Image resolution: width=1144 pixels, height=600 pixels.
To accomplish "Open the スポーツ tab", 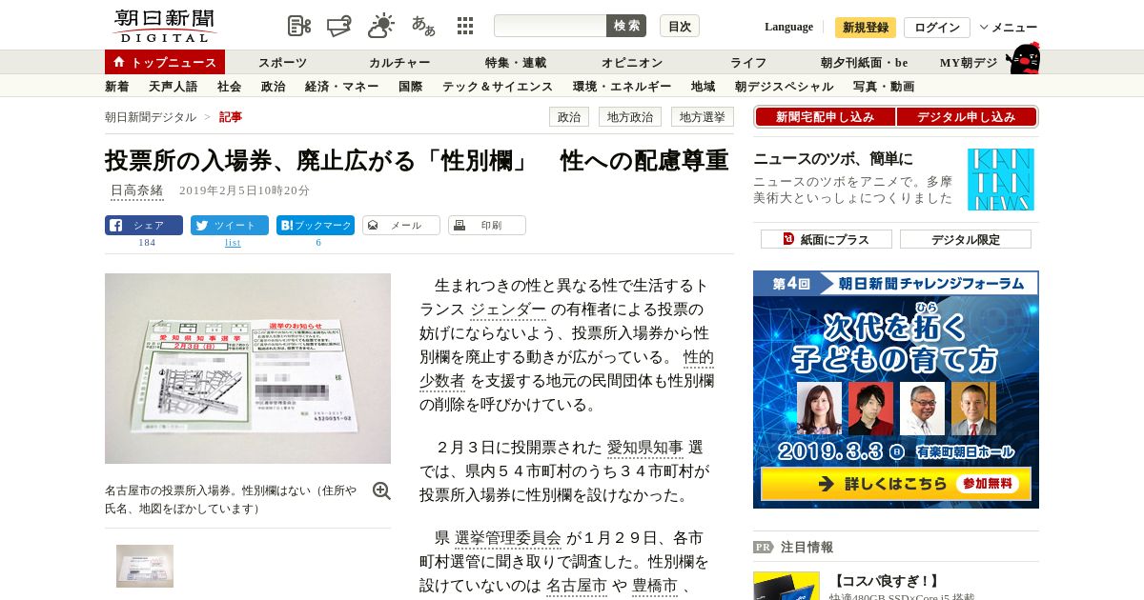I will [282, 63].
